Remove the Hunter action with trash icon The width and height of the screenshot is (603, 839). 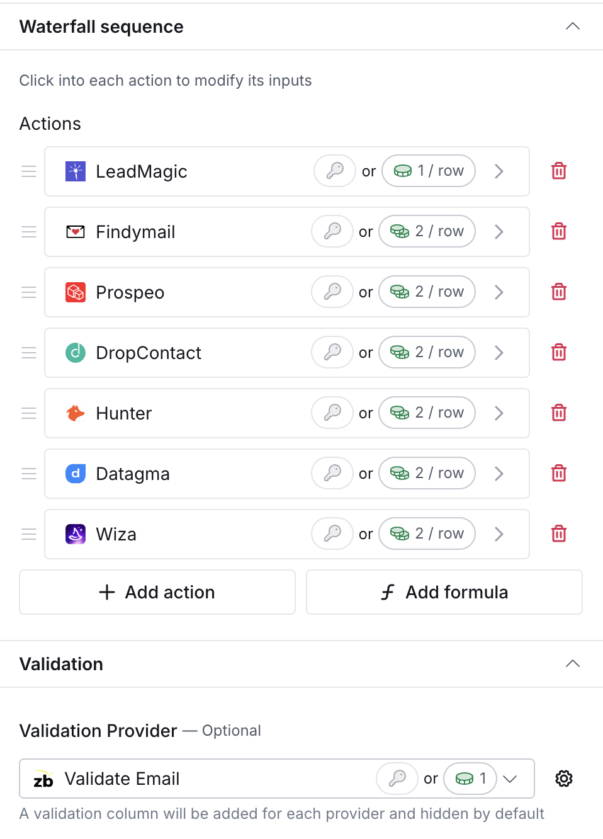click(559, 413)
